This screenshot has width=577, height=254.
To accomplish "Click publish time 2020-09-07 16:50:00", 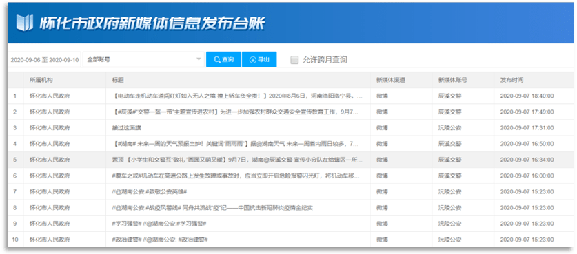I will click(x=527, y=144).
